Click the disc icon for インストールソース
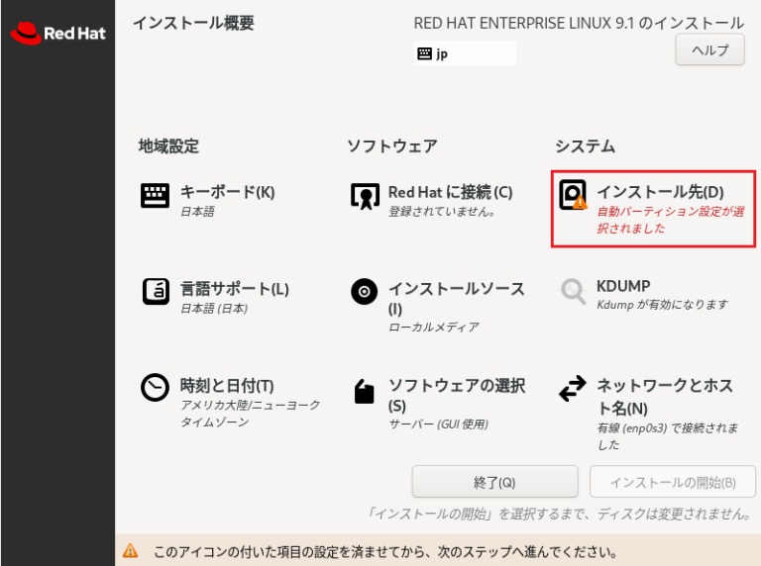 pyautogui.click(x=365, y=292)
